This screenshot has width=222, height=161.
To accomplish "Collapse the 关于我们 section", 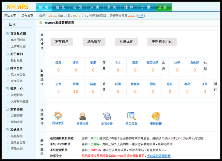I will (7, 54).
